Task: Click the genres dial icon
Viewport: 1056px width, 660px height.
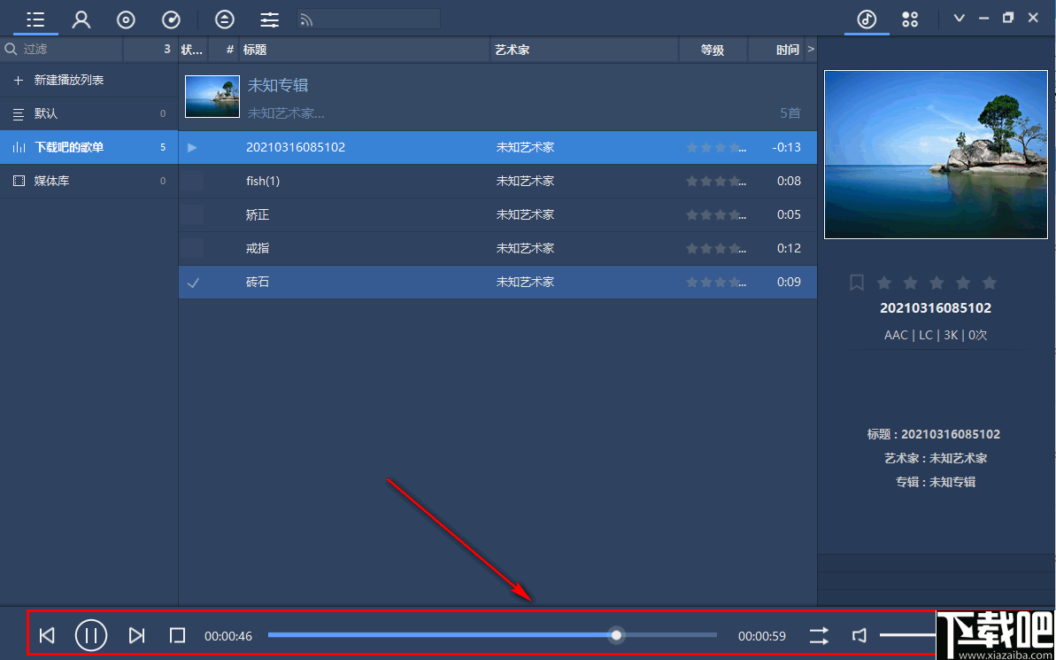Action: 170,19
